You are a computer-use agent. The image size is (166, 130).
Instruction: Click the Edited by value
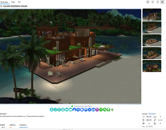point(11,127)
